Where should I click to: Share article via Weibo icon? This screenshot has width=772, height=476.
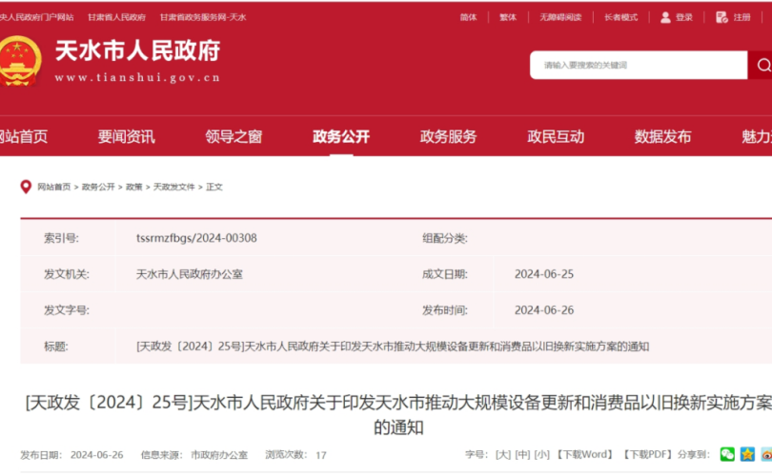coord(766,455)
